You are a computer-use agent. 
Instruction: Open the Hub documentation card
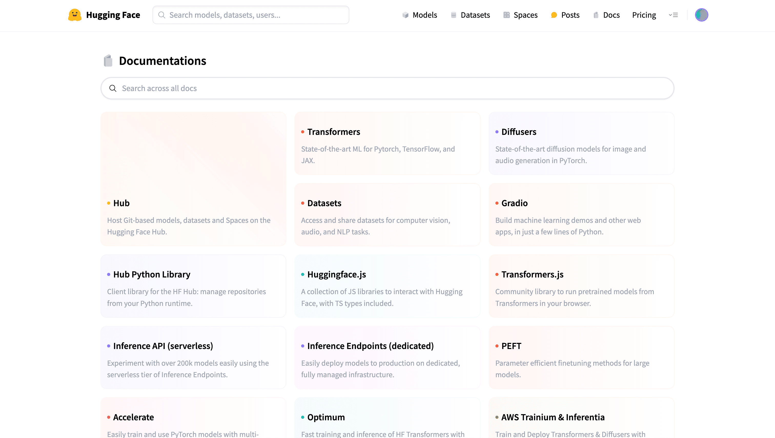193,179
